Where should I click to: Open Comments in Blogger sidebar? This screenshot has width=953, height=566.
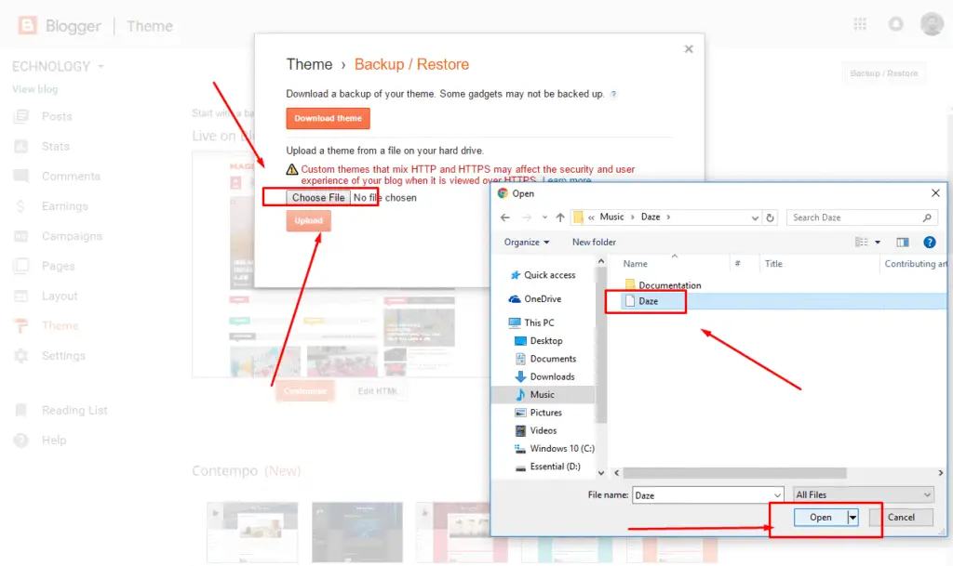[71, 177]
